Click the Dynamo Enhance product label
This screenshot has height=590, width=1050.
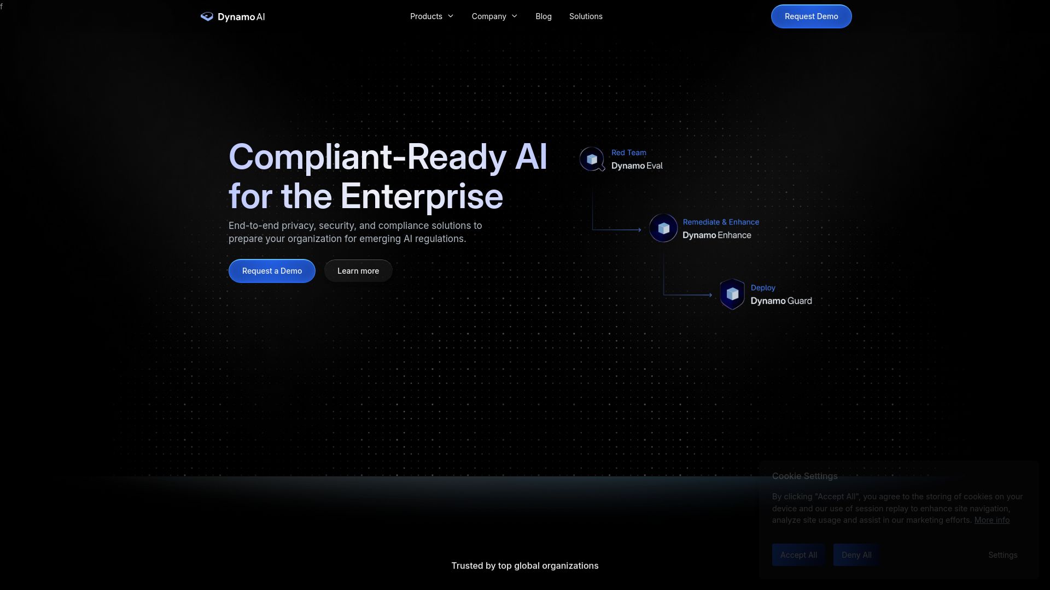click(716, 235)
